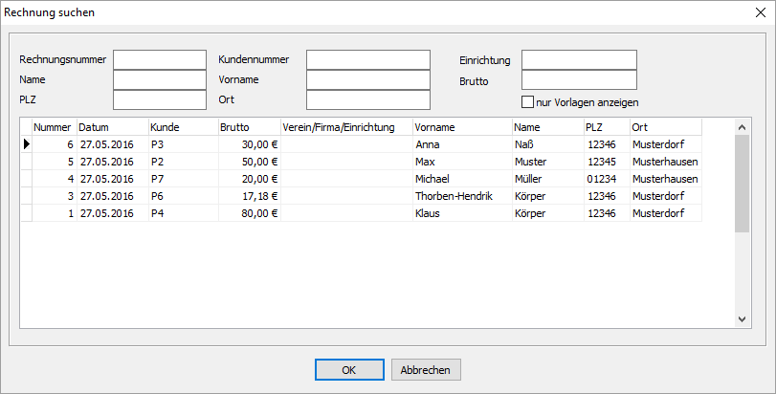Click the scrollbar up arrow

(742, 127)
